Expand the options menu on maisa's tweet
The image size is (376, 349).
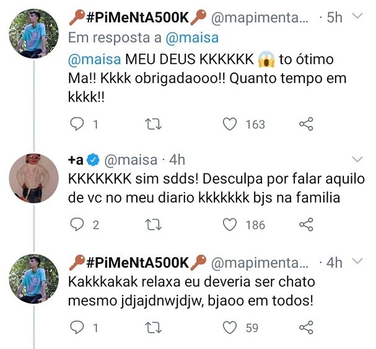[x=357, y=160]
